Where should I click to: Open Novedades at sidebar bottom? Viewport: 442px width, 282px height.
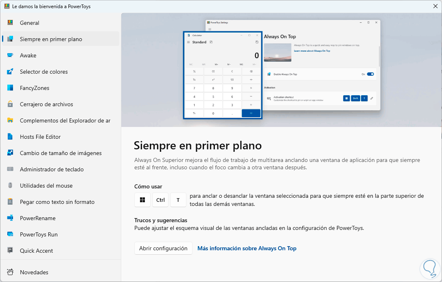61,272
